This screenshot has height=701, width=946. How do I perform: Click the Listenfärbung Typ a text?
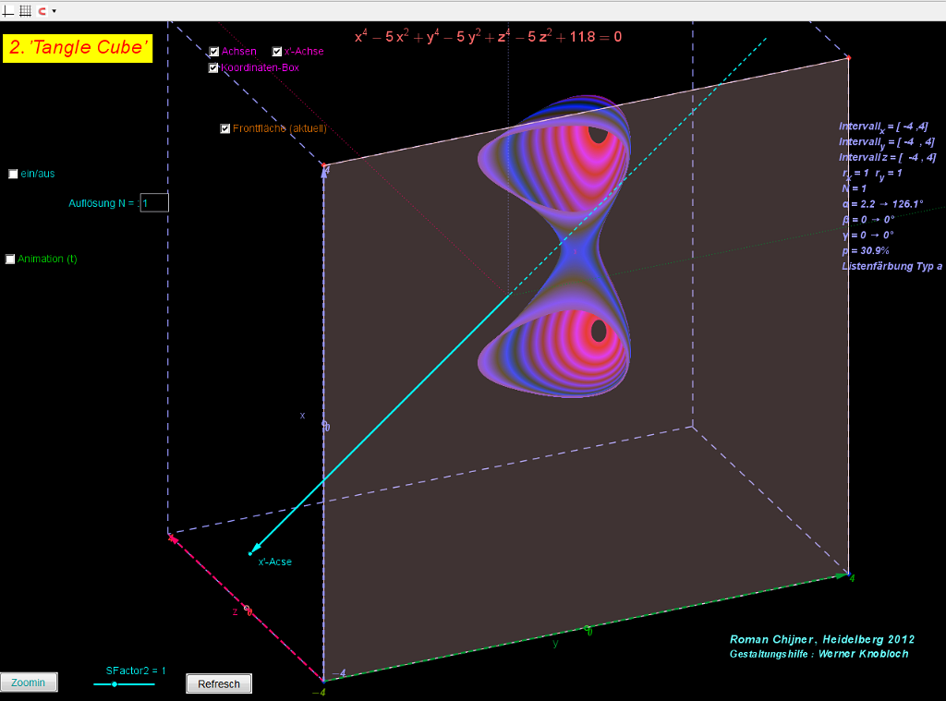pos(891,266)
